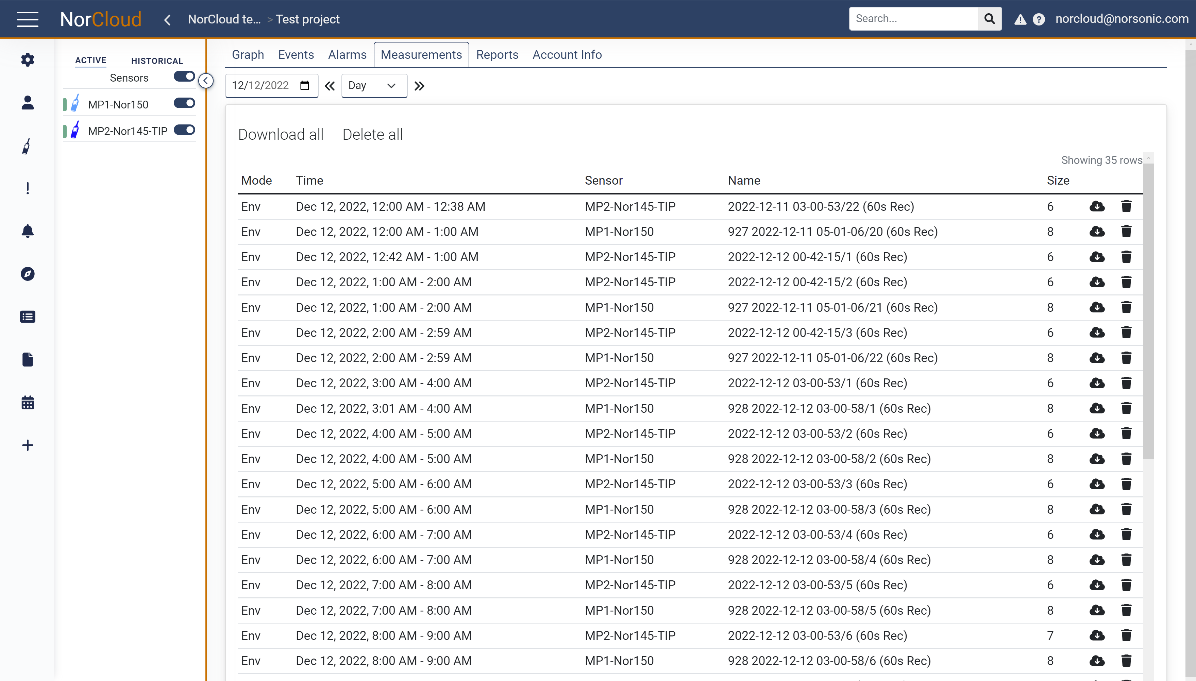1196x681 pixels.
Task: Download measurement 928 2022-12-12 03-00-58/1
Action: coord(1097,408)
